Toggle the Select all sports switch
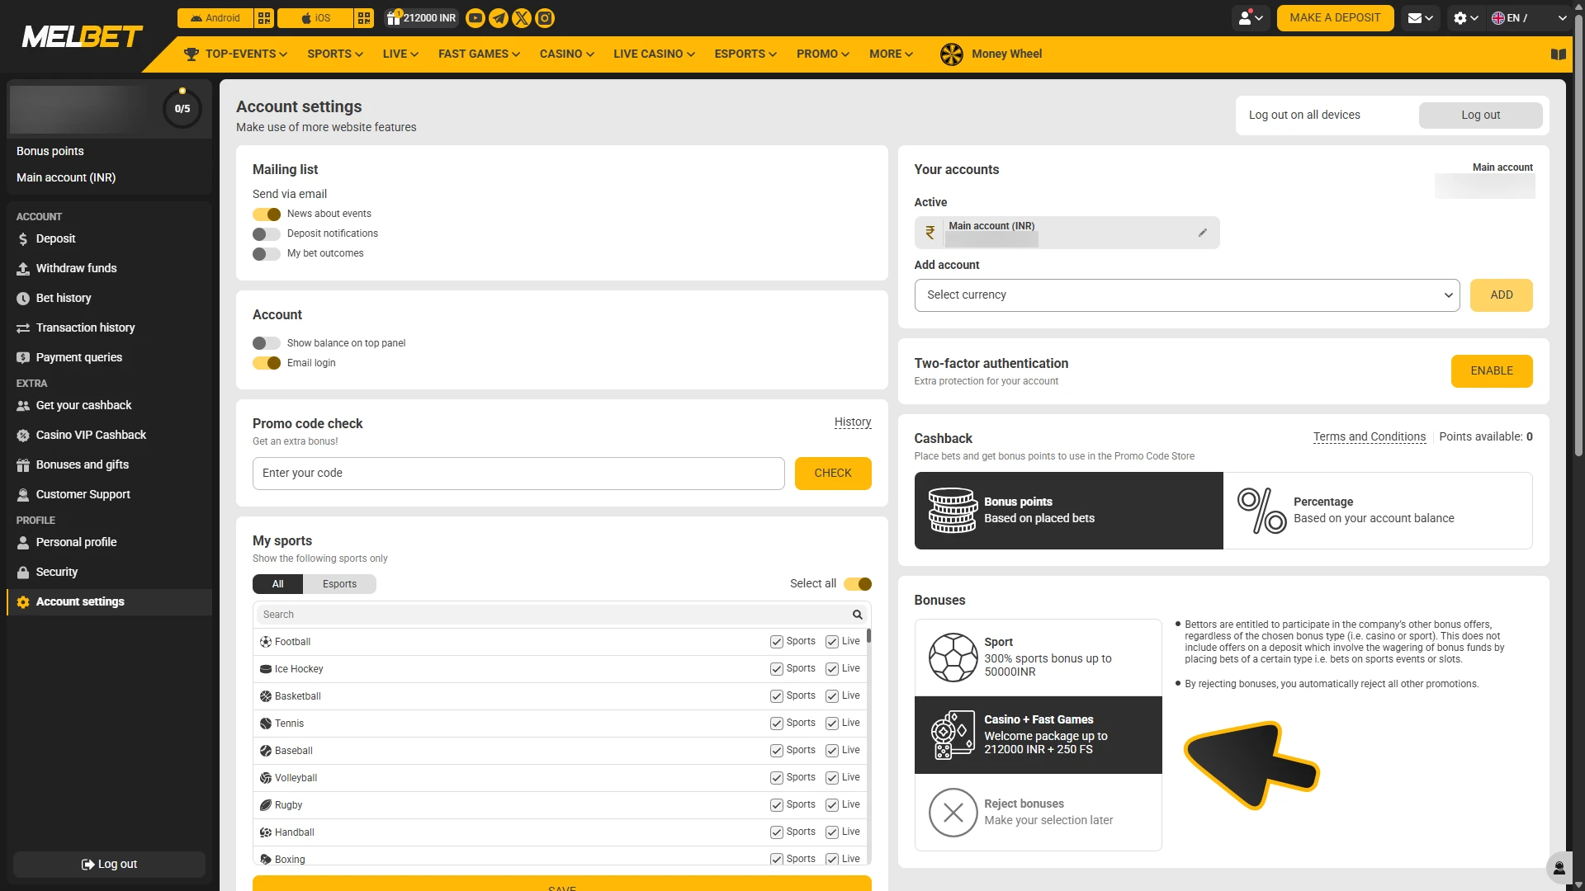1585x891 pixels. click(858, 584)
